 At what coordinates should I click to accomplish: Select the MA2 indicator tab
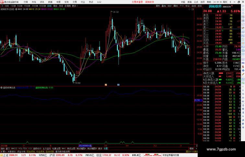click(64, 149)
